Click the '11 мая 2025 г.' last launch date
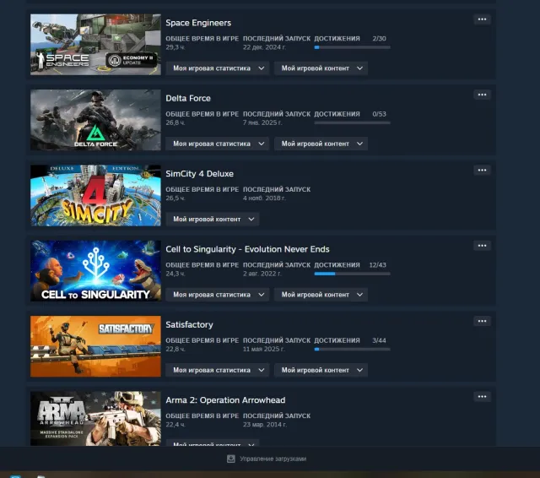This screenshot has height=478, width=540. [264, 349]
